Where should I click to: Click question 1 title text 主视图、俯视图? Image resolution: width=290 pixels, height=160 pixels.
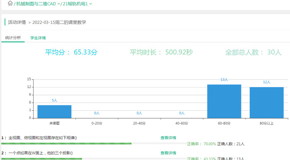pyautogui.click(x=43, y=138)
